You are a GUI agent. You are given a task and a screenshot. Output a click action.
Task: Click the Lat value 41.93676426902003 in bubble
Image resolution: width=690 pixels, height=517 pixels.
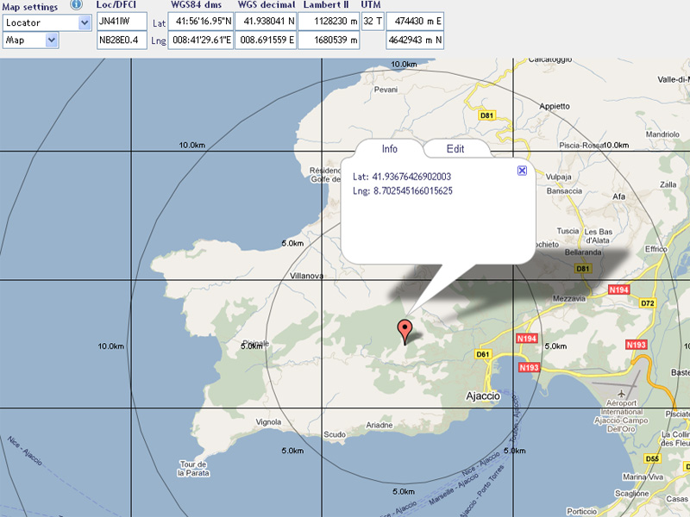(411, 177)
